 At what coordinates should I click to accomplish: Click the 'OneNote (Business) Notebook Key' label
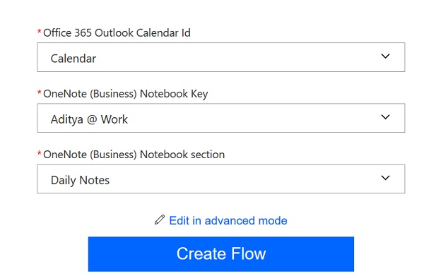pos(126,94)
